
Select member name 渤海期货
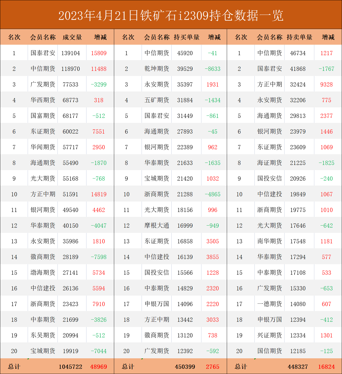coord(43,273)
